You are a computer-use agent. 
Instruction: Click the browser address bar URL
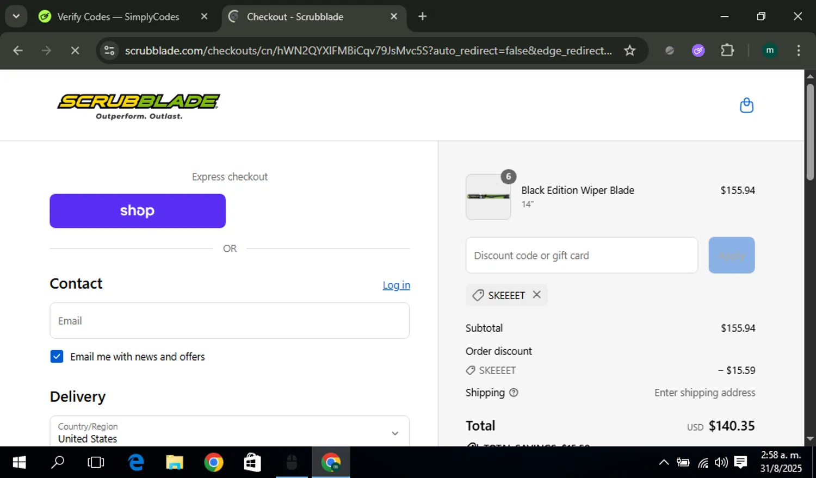click(368, 51)
